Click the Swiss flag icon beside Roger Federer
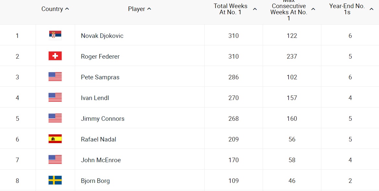 click(x=55, y=56)
